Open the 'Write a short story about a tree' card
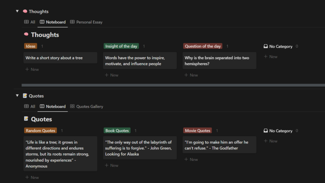The image size is (325, 183). point(60,58)
